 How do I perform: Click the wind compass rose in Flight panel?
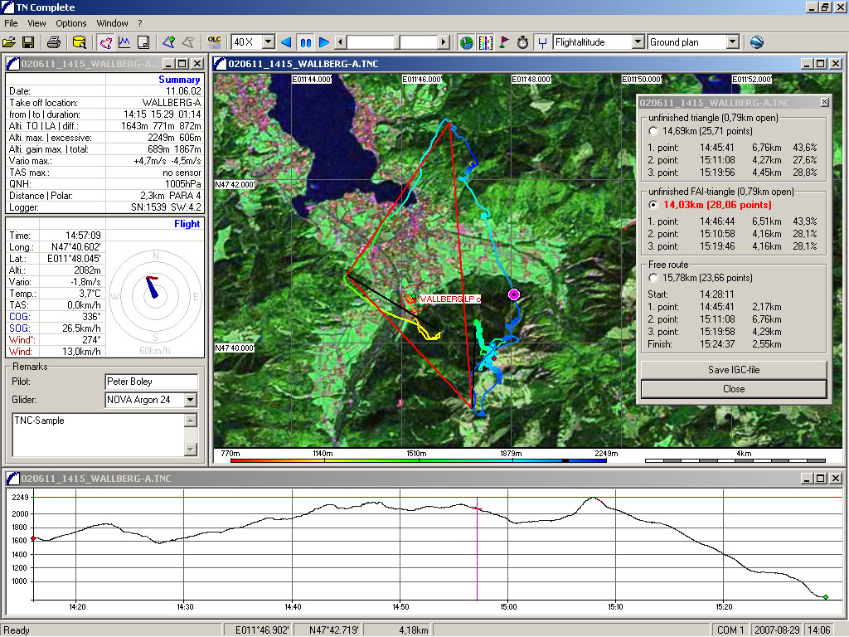pos(155,297)
